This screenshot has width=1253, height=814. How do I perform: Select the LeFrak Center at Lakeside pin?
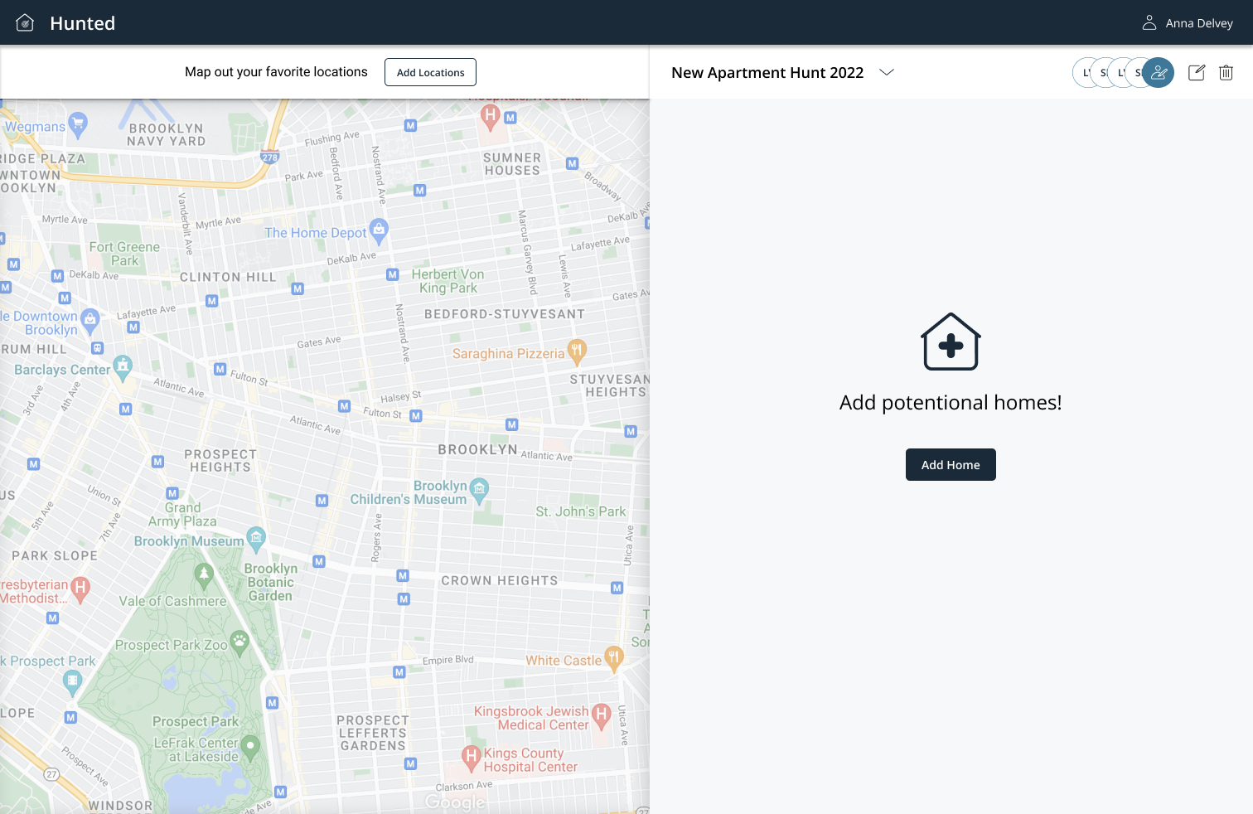click(x=250, y=747)
